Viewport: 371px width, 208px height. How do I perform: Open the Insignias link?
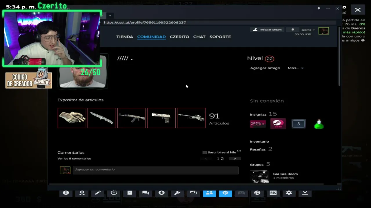258,114
